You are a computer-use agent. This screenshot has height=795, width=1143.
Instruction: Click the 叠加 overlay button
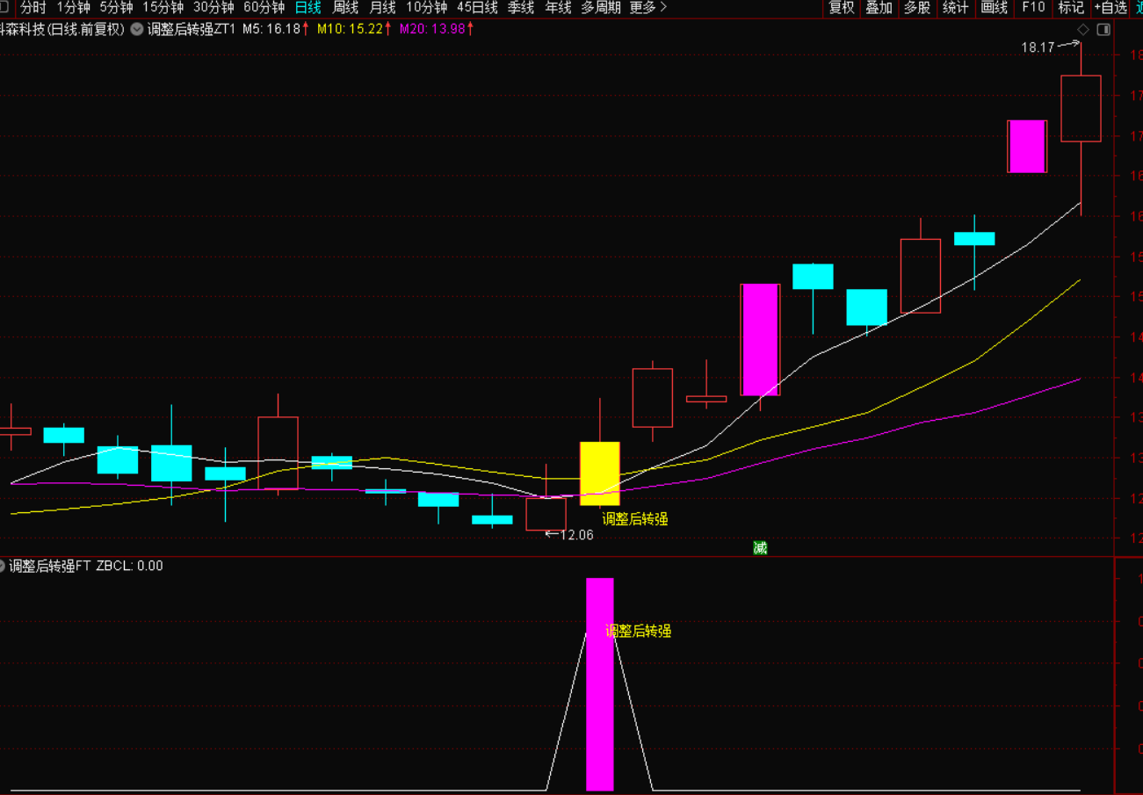point(879,8)
